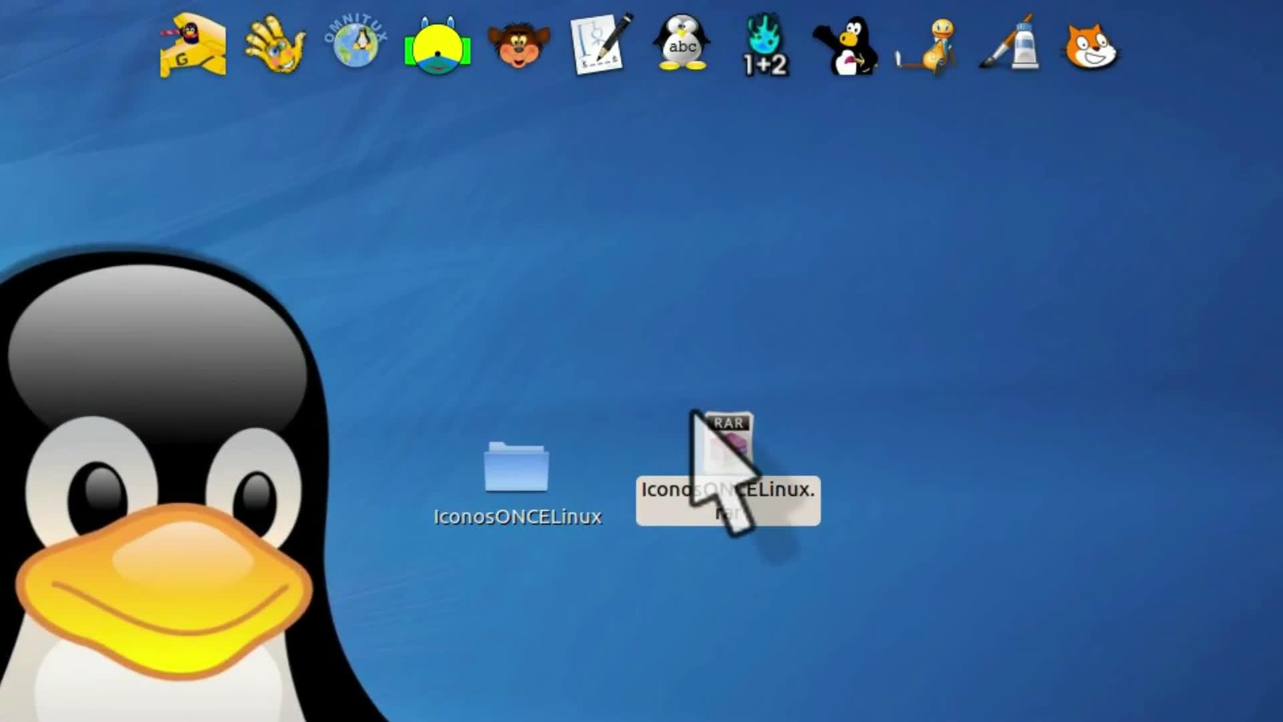Click the IconosONCELinux folder name label
This screenshot has width=1283, height=722.
pos(517,517)
